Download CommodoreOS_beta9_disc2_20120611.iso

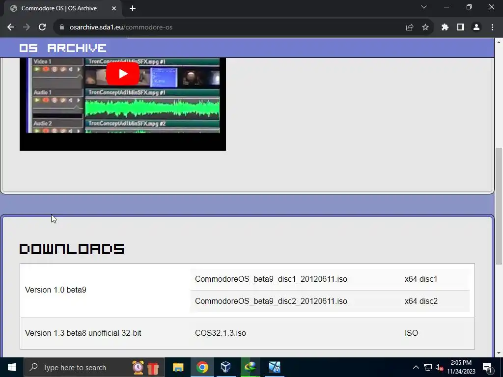[271, 301]
